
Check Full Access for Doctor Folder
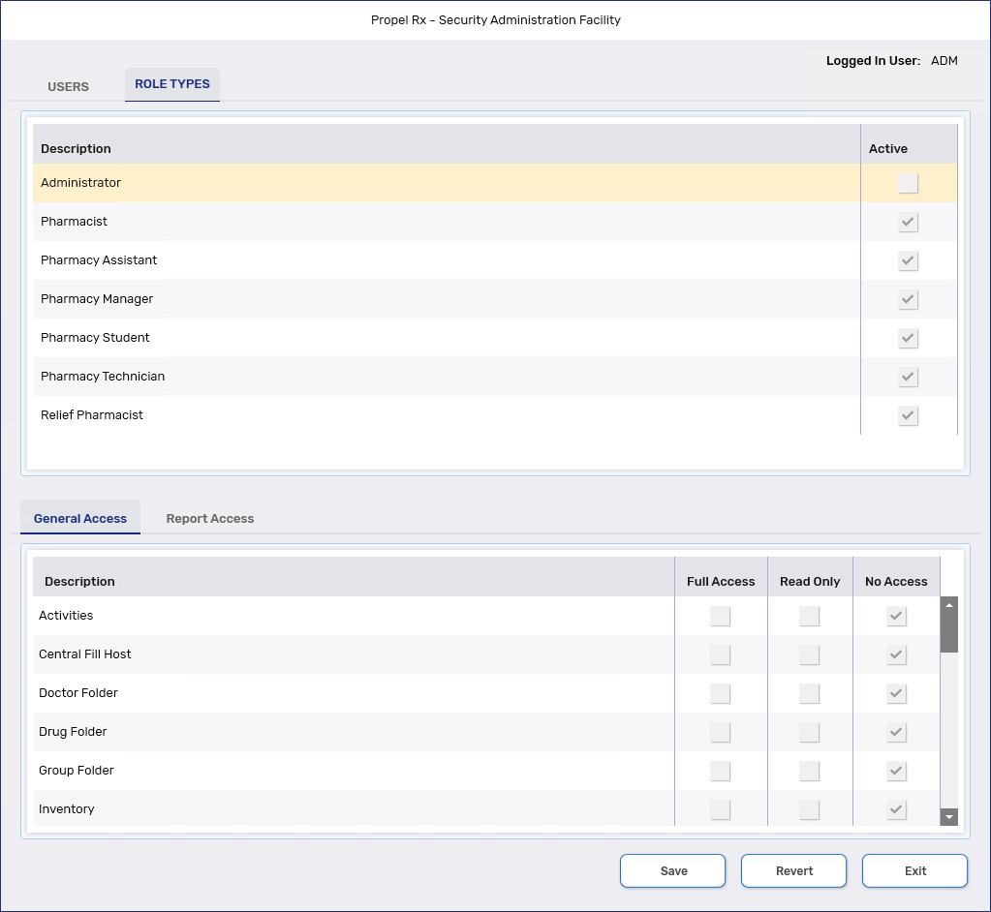(x=720, y=693)
